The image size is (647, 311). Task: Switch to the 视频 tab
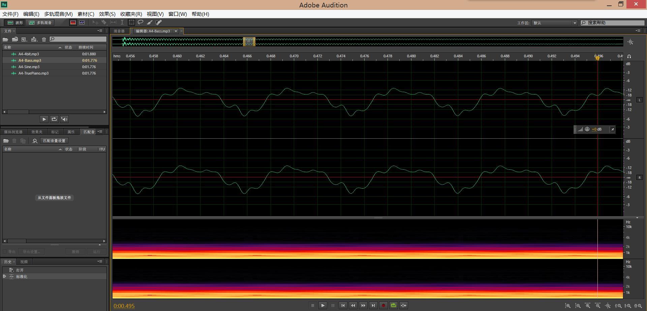pyautogui.click(x=24, y=262)
